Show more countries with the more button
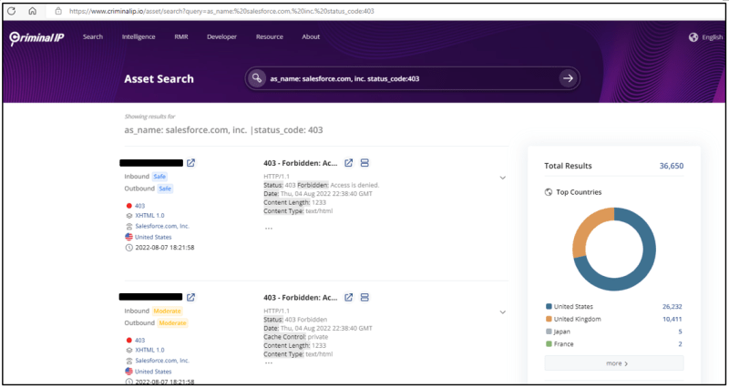729x388 pixels. click(614, 362)
